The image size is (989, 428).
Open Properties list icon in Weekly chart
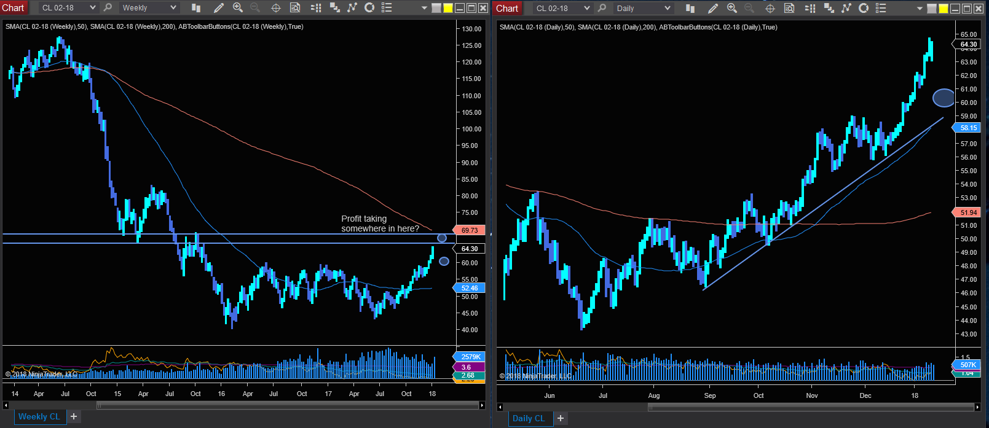click(387, 8)
